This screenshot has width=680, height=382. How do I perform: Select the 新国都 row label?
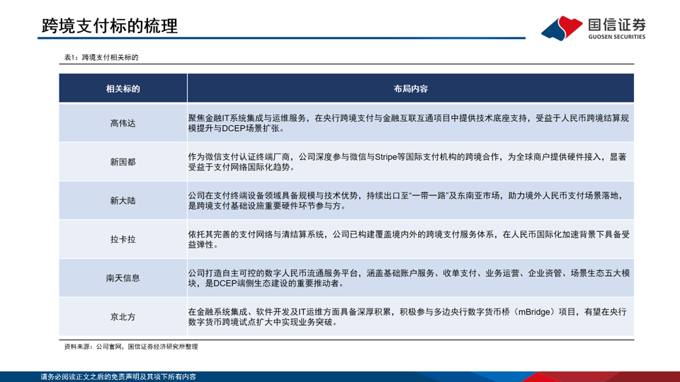pos(123,162)
